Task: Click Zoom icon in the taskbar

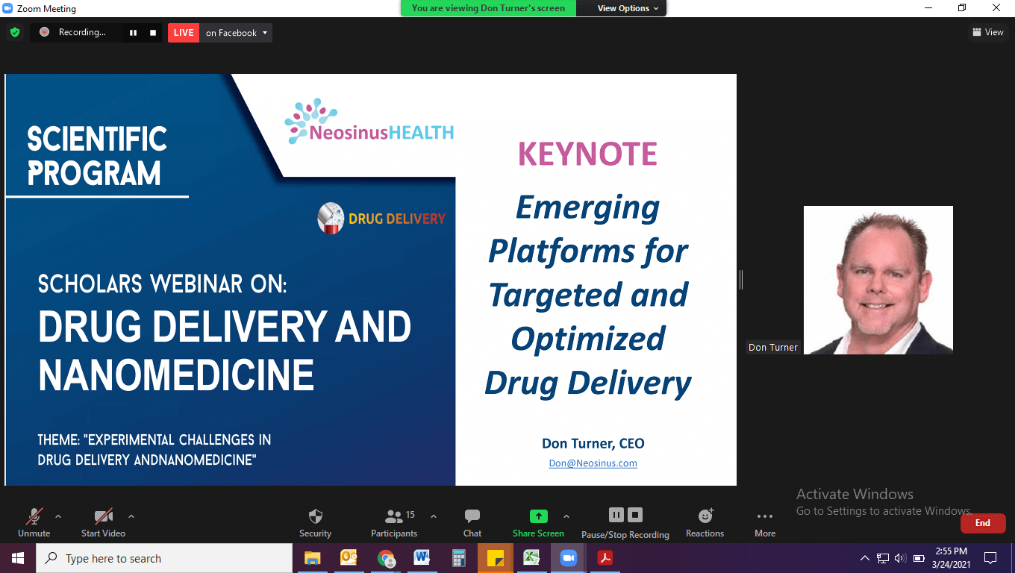Action: click(568, 558)
